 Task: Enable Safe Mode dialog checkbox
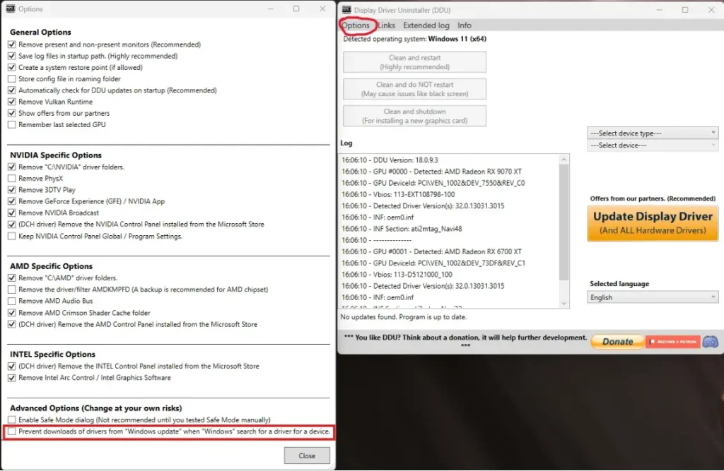pyautogui.click(x=12, y=419)
